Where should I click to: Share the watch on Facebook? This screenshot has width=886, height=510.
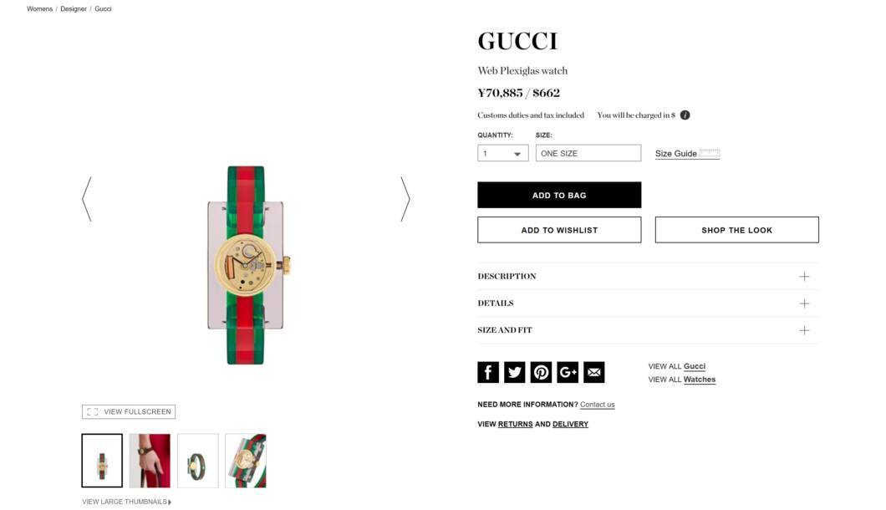pyautogui.click(x=488, y=372)
